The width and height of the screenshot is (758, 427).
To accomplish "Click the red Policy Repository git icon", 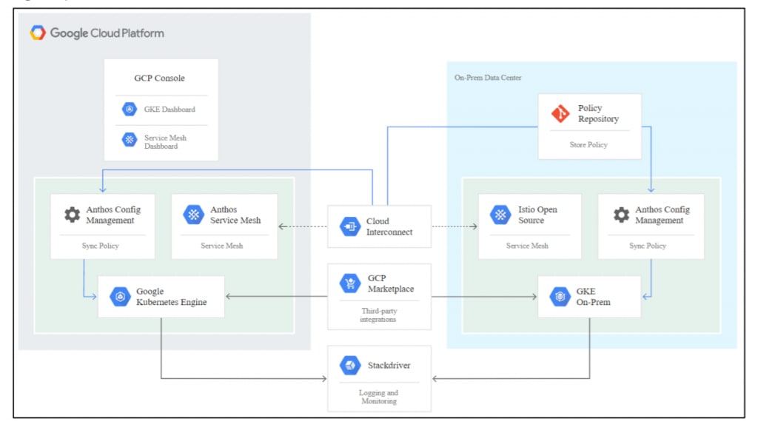I will [x=561, y=114].
